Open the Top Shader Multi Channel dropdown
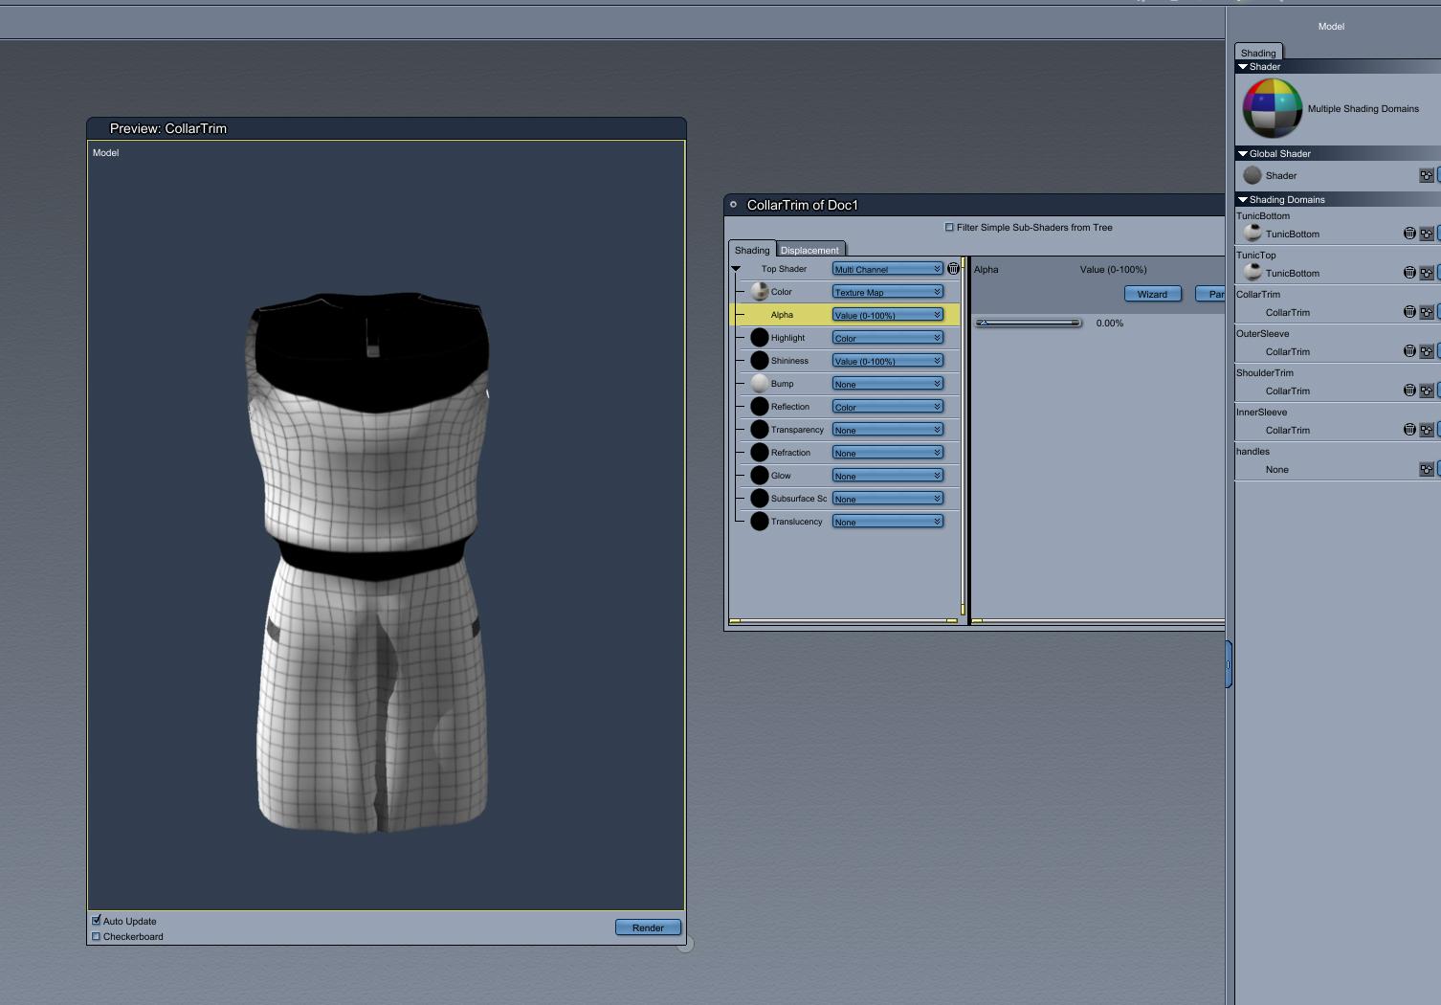The image size is (1441, 1005). coord(888,269)
